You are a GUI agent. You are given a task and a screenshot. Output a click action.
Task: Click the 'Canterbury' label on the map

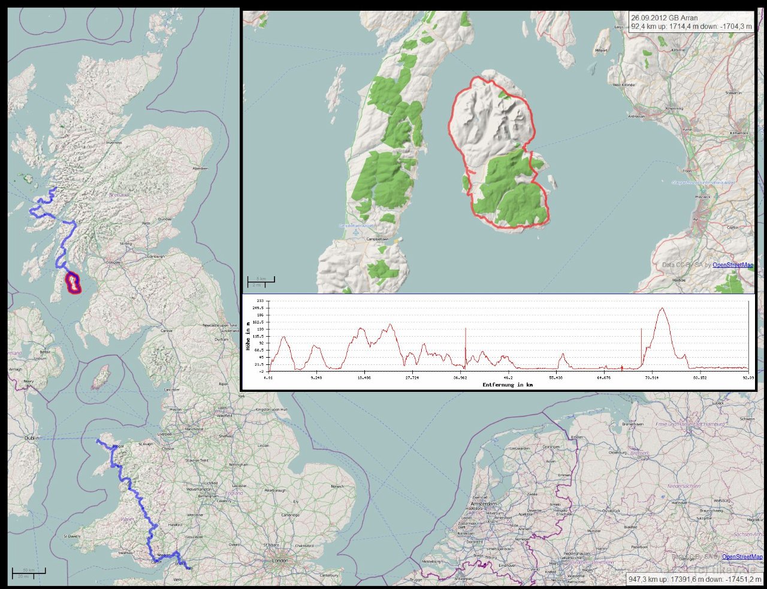(x=328, y=575)
